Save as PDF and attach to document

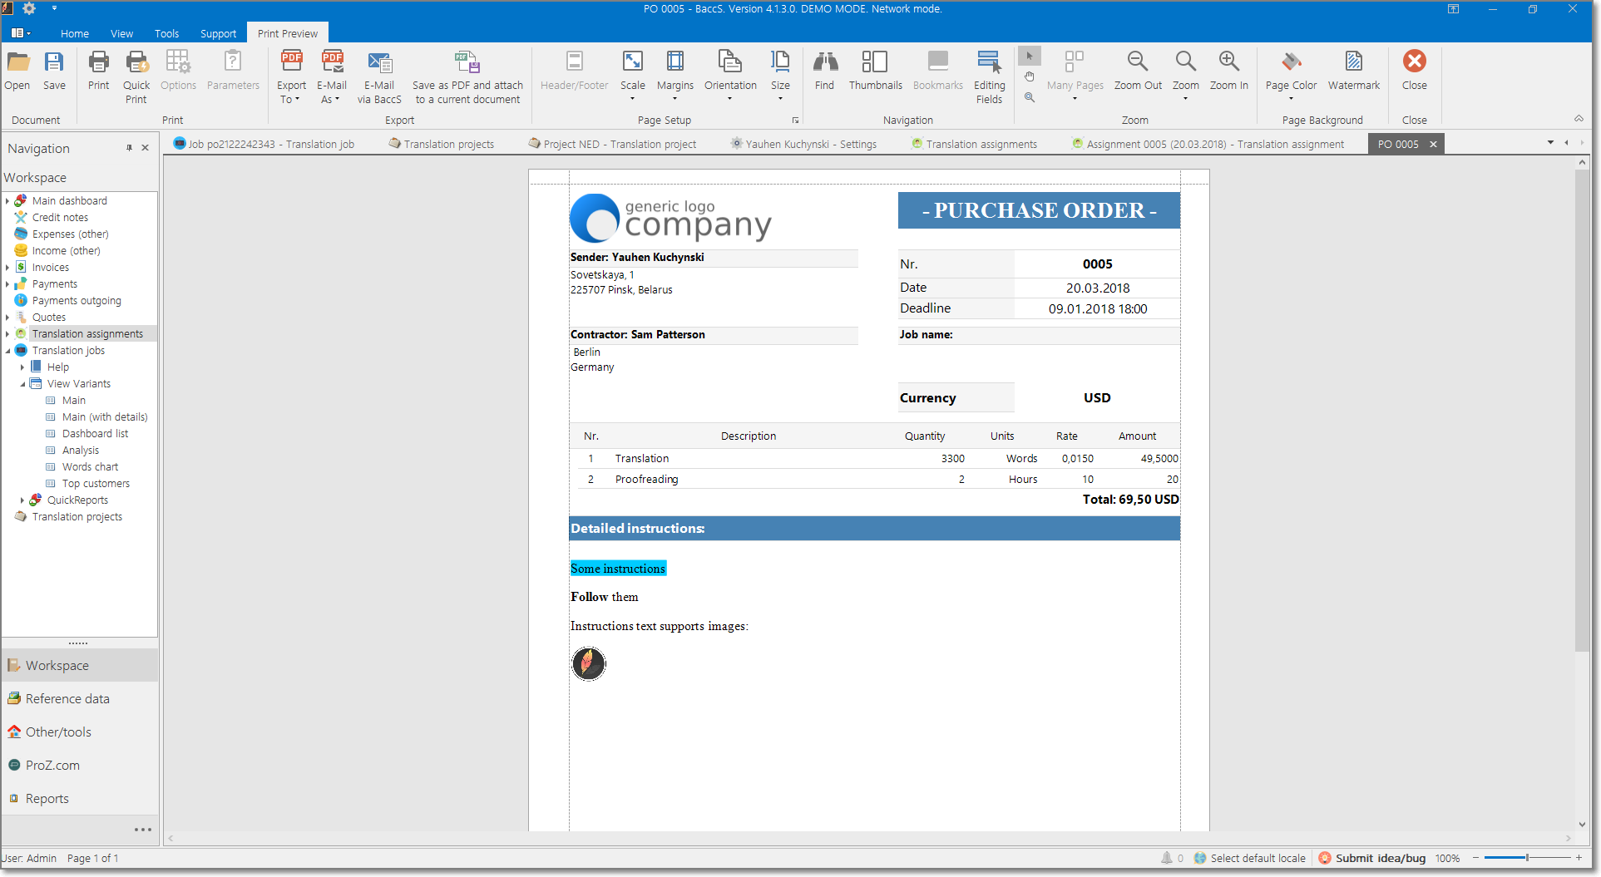(467, 76)
